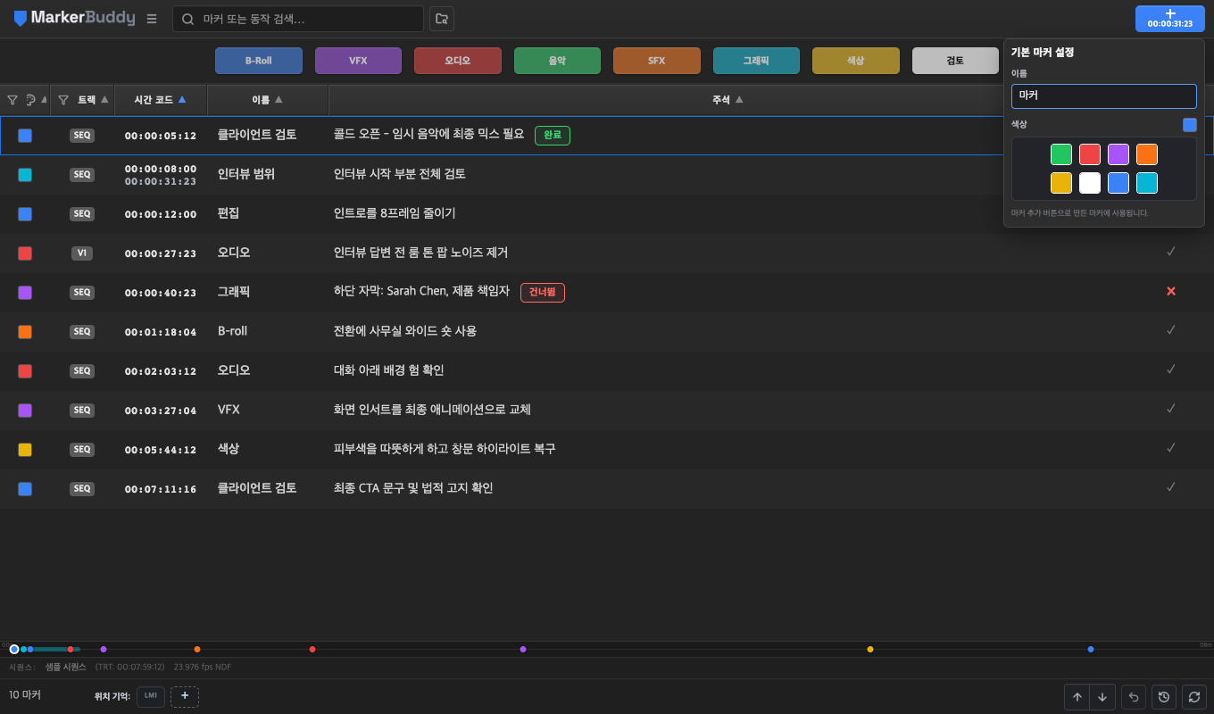Click the yellow marker dot on the timeline
Image resolution: width=1214 pixels, height=714 pixels.
click(870, 649)
